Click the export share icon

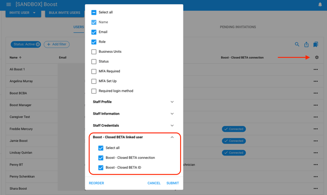307,44
